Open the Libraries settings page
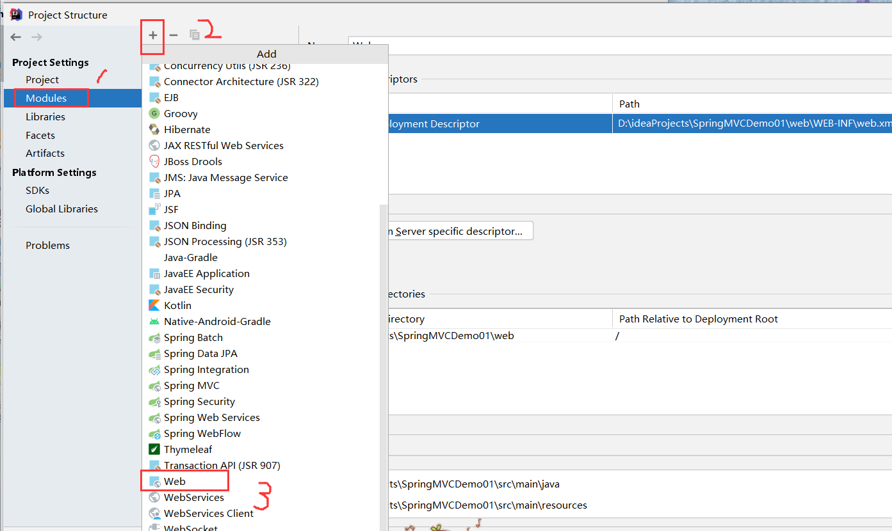 coord(45,117)
